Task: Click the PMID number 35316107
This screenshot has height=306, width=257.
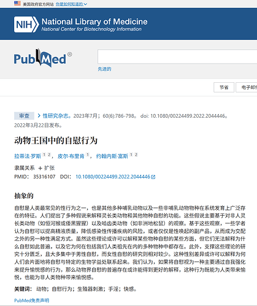Action: 44,177
